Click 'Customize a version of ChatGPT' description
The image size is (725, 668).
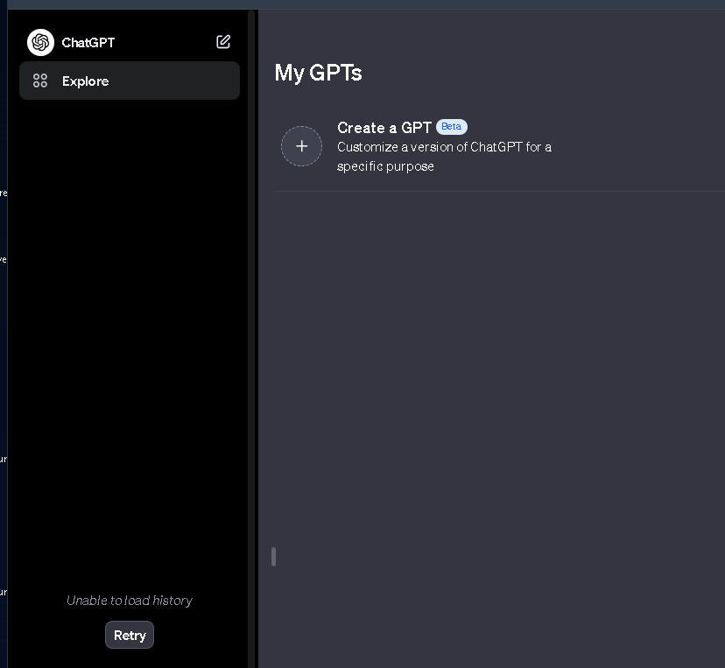pos(444,157)
